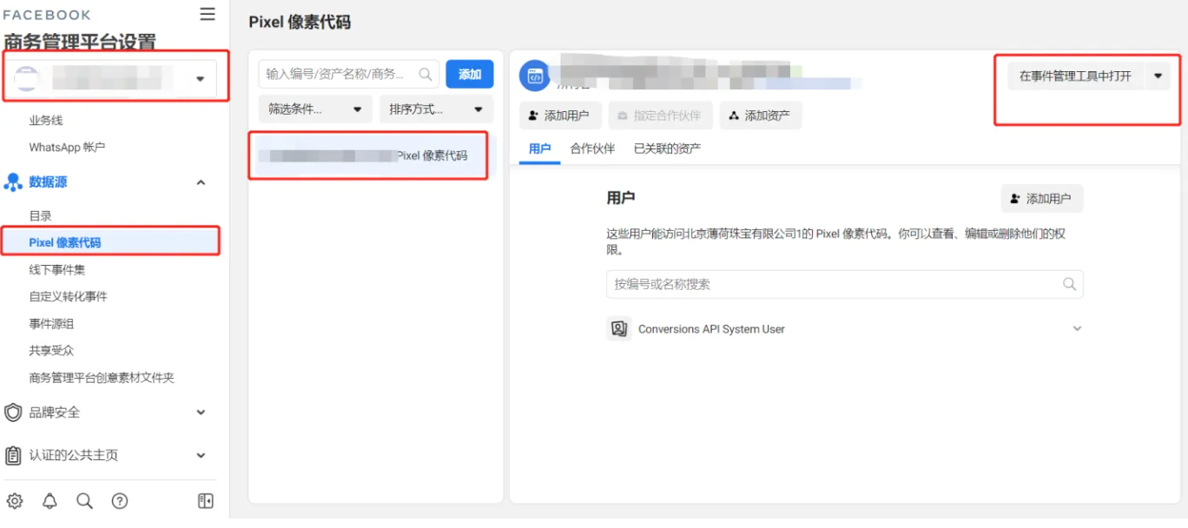The height and width of the screenshot is (528, 1188).
Task: Open the help question mark icon
Action: pos(120,501)
